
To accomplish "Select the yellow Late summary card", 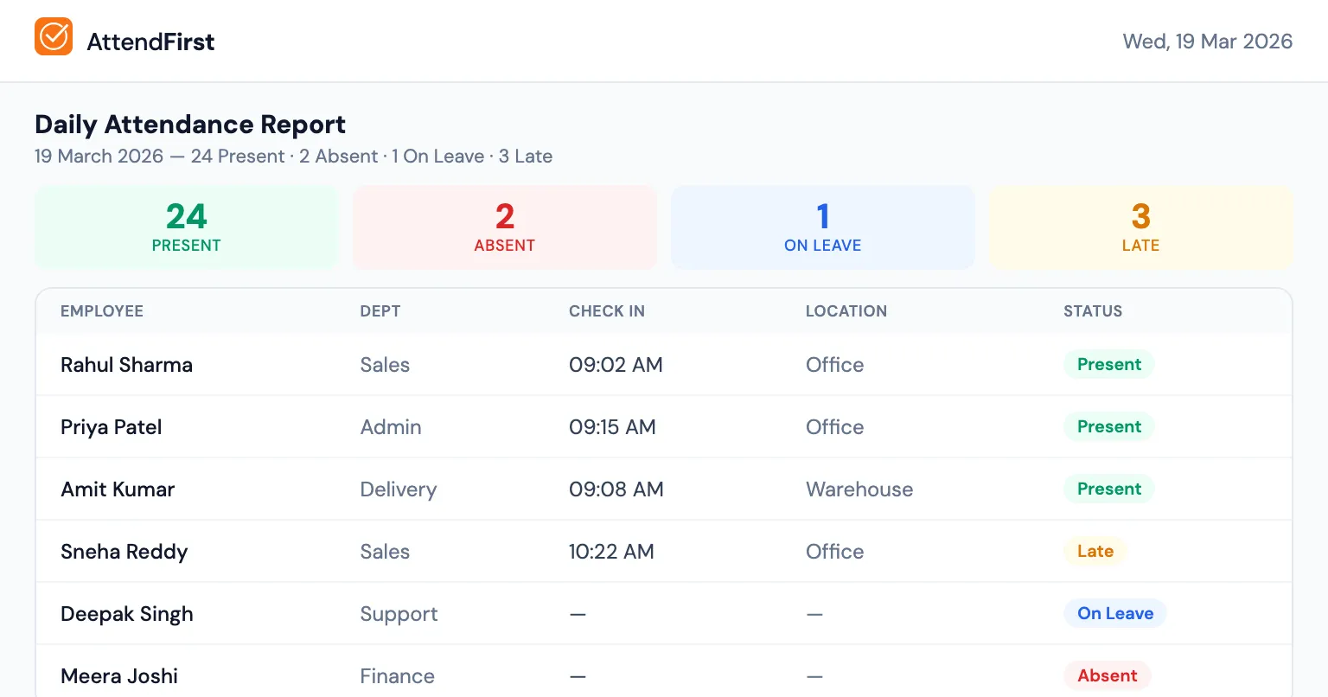I will tap(1140, 227).
